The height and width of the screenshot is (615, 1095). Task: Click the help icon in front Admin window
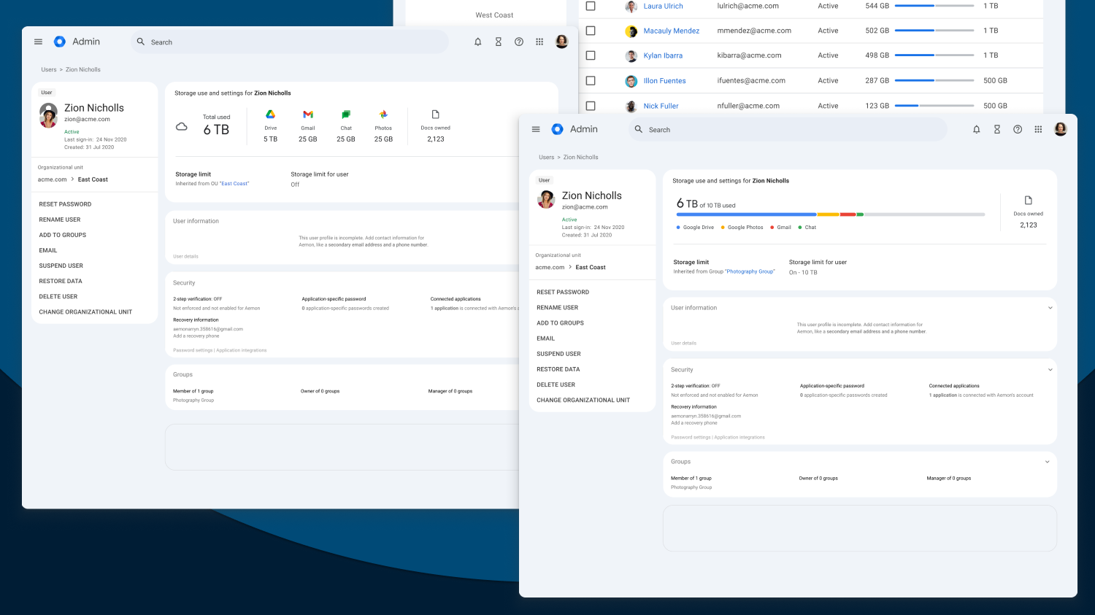[x=1018, y=129]
